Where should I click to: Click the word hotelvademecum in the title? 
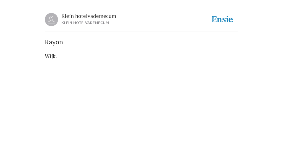(96, 16)
